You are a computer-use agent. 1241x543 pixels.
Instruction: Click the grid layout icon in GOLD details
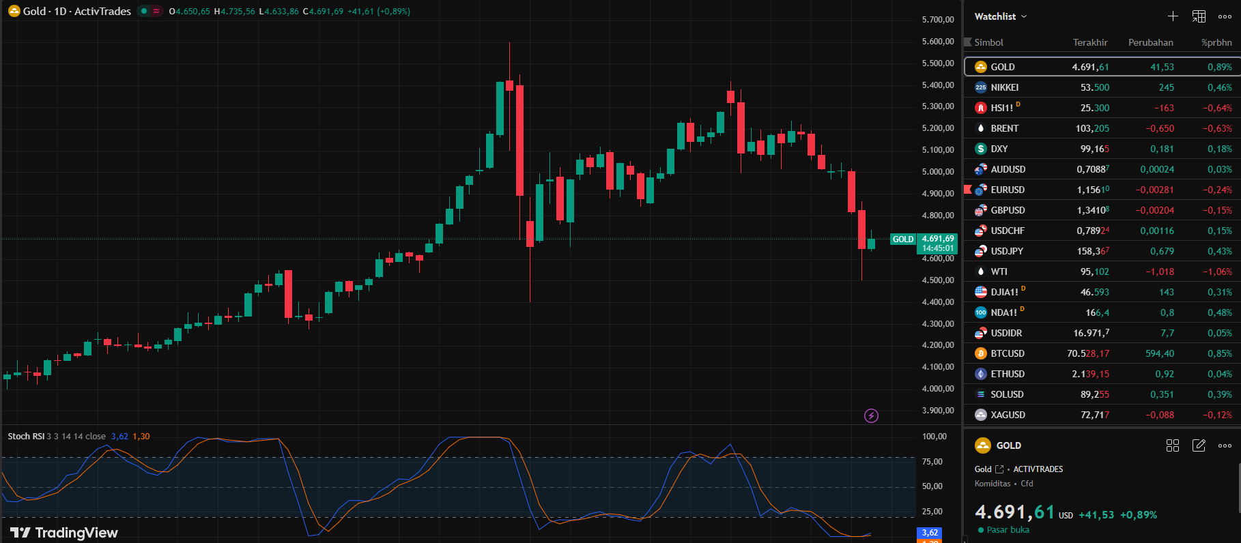(x=1173, y=445)
